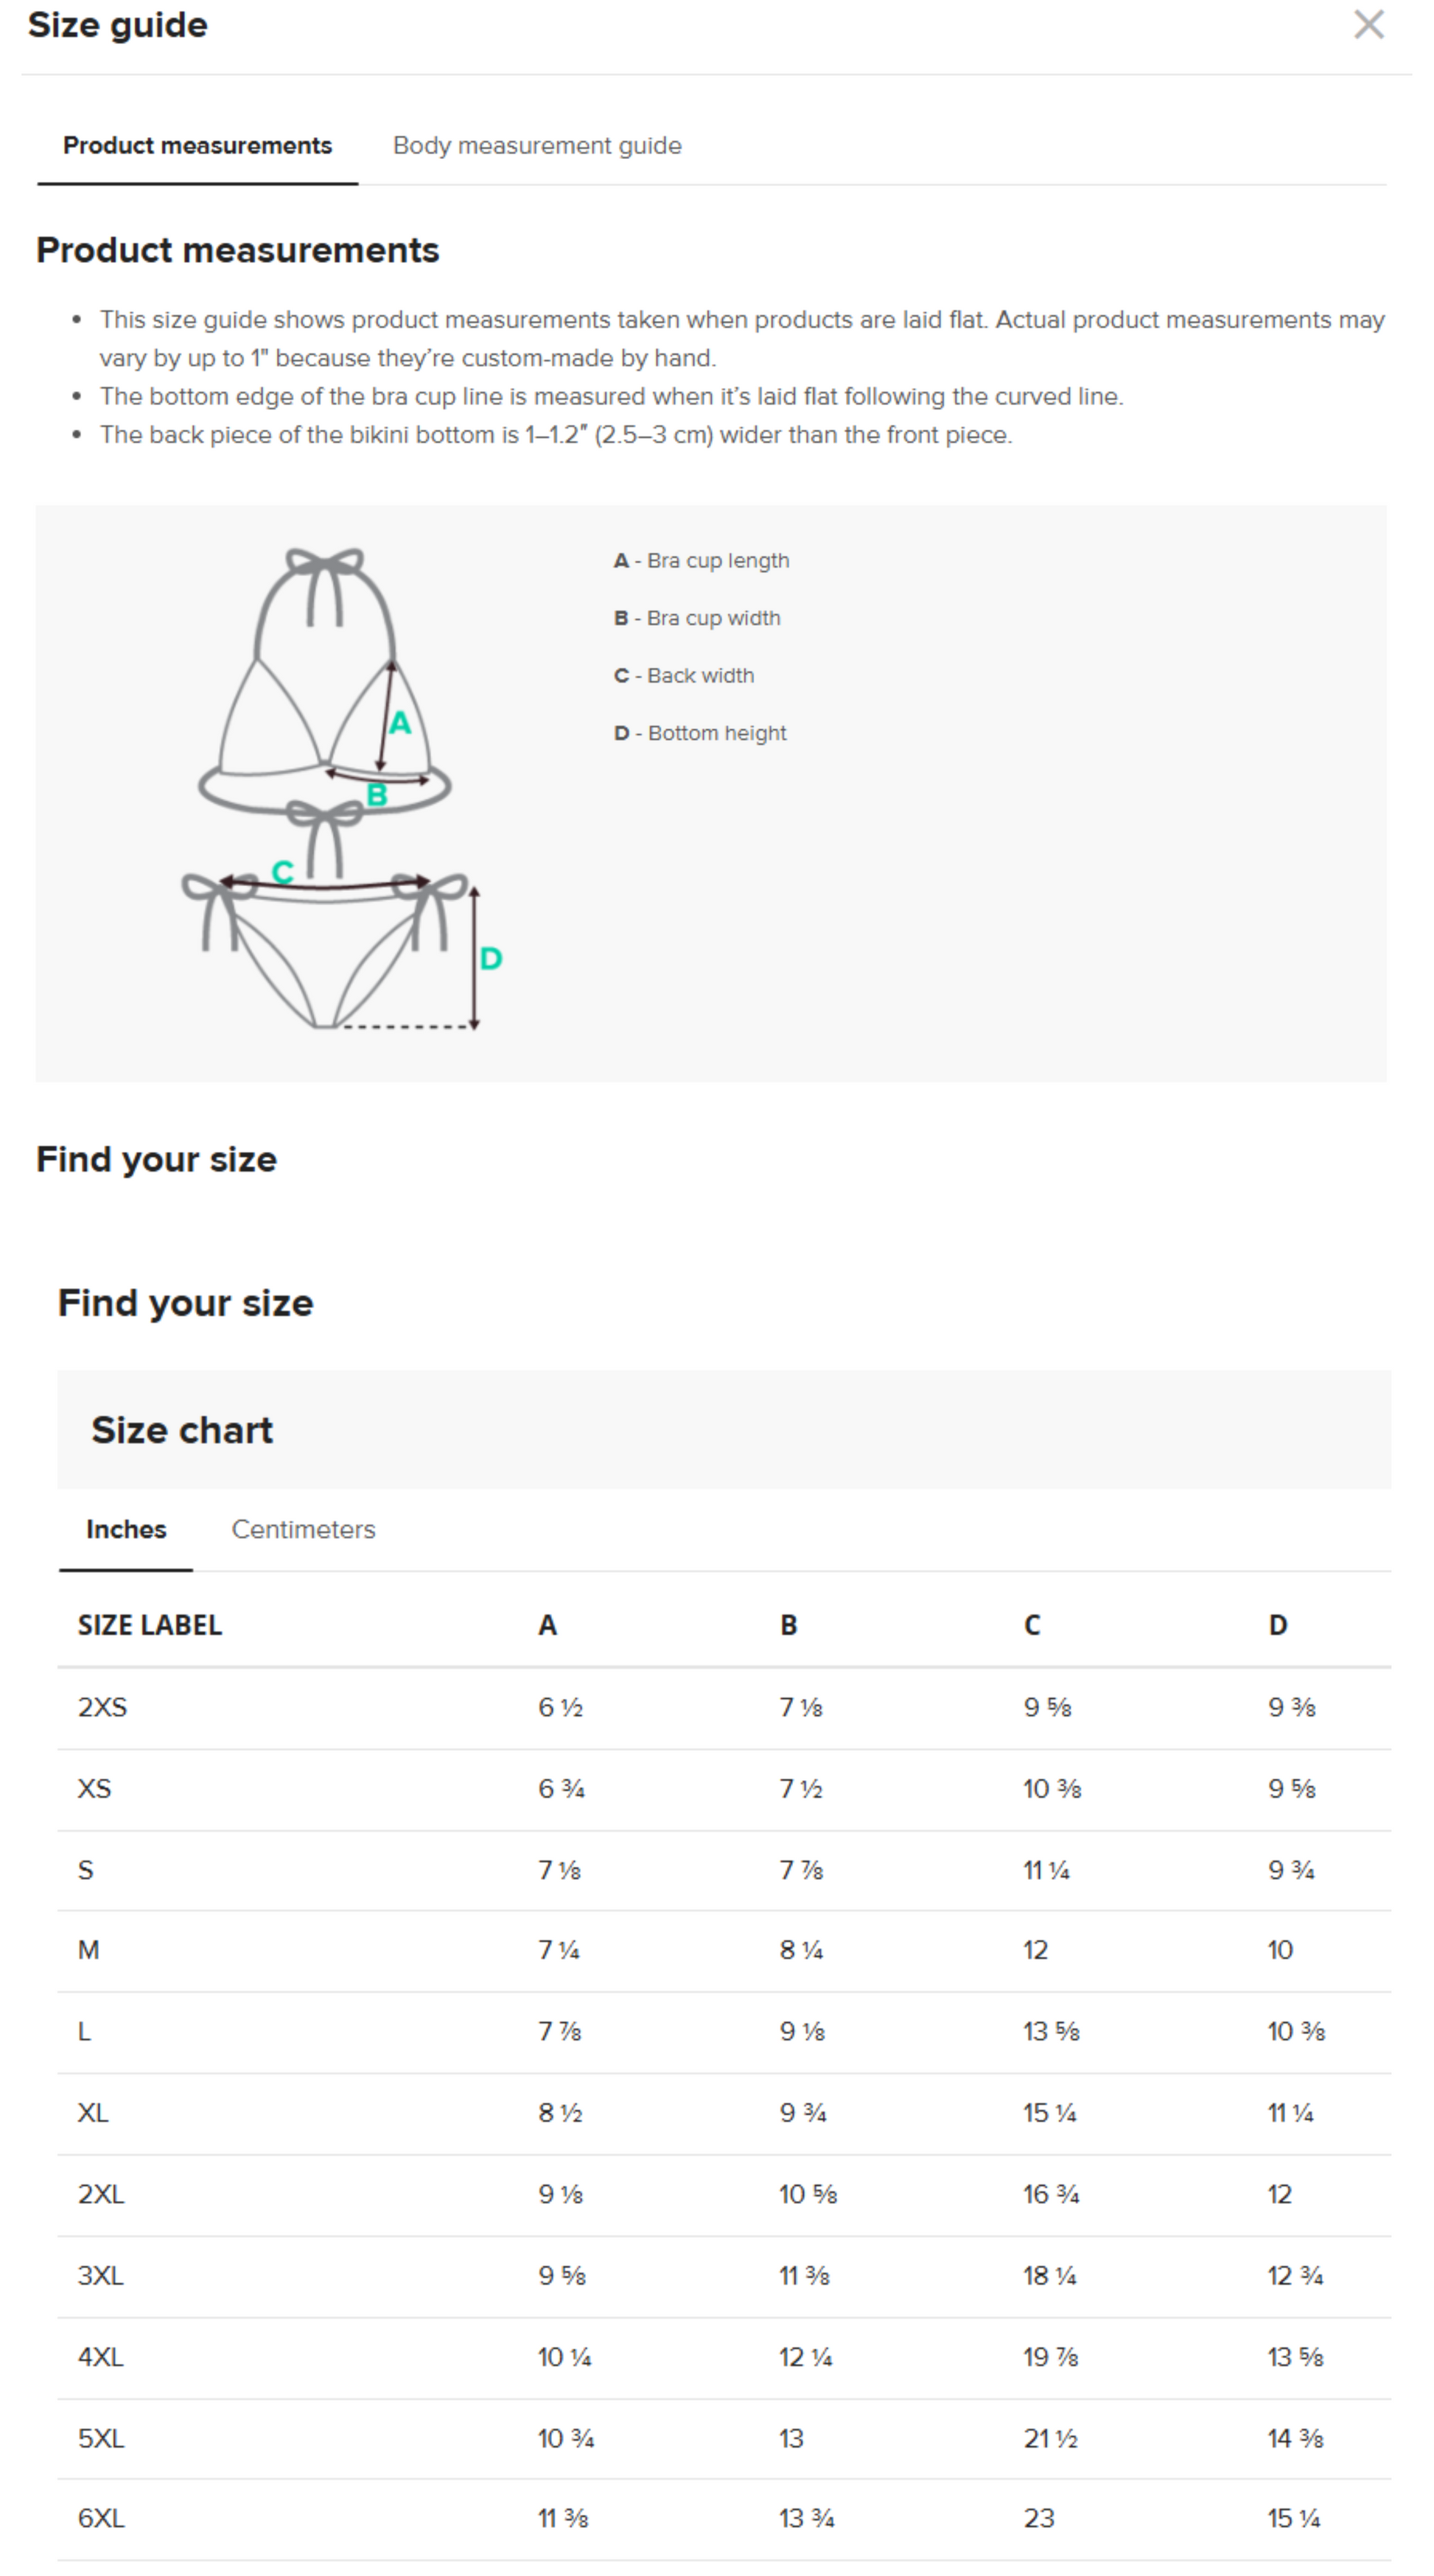The width and height of the screenshot is (1434, 2576).
Task: Click the SIZE LABEL column header
Action: click(150, 1625)
